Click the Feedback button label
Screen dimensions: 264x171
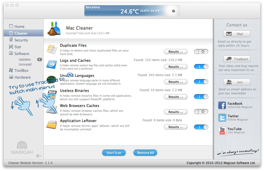[x=241, y=59]
